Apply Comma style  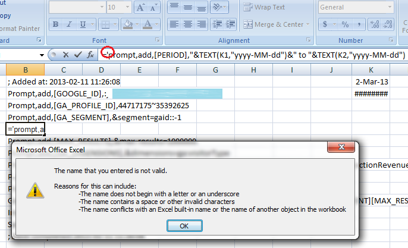click(x=359, y=24)
